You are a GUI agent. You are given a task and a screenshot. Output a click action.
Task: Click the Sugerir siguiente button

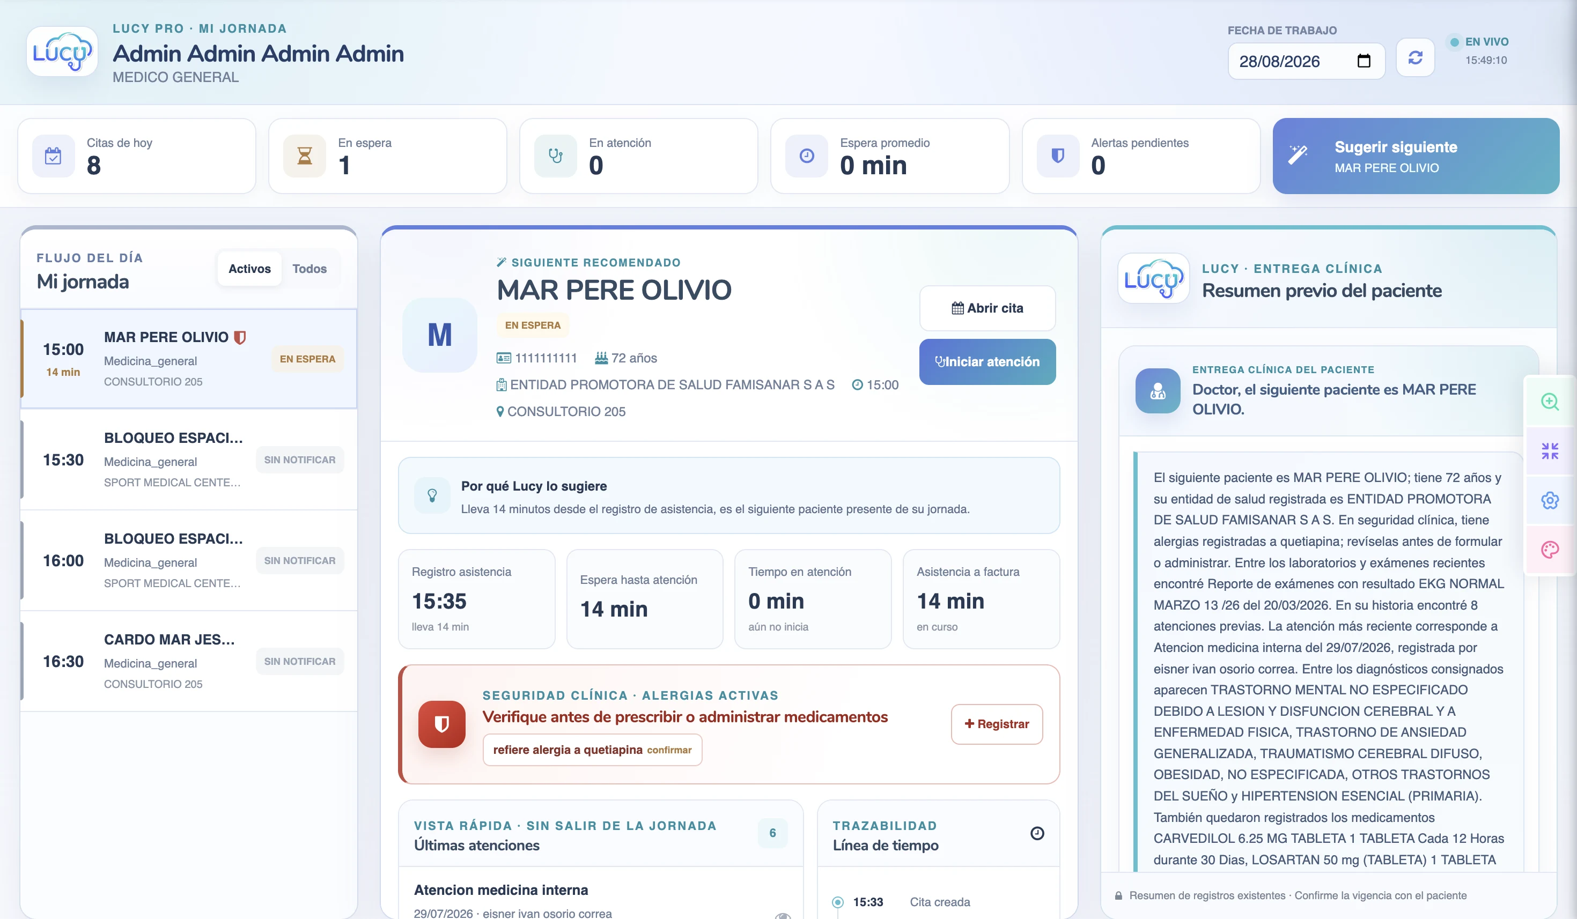(1416, 156)
